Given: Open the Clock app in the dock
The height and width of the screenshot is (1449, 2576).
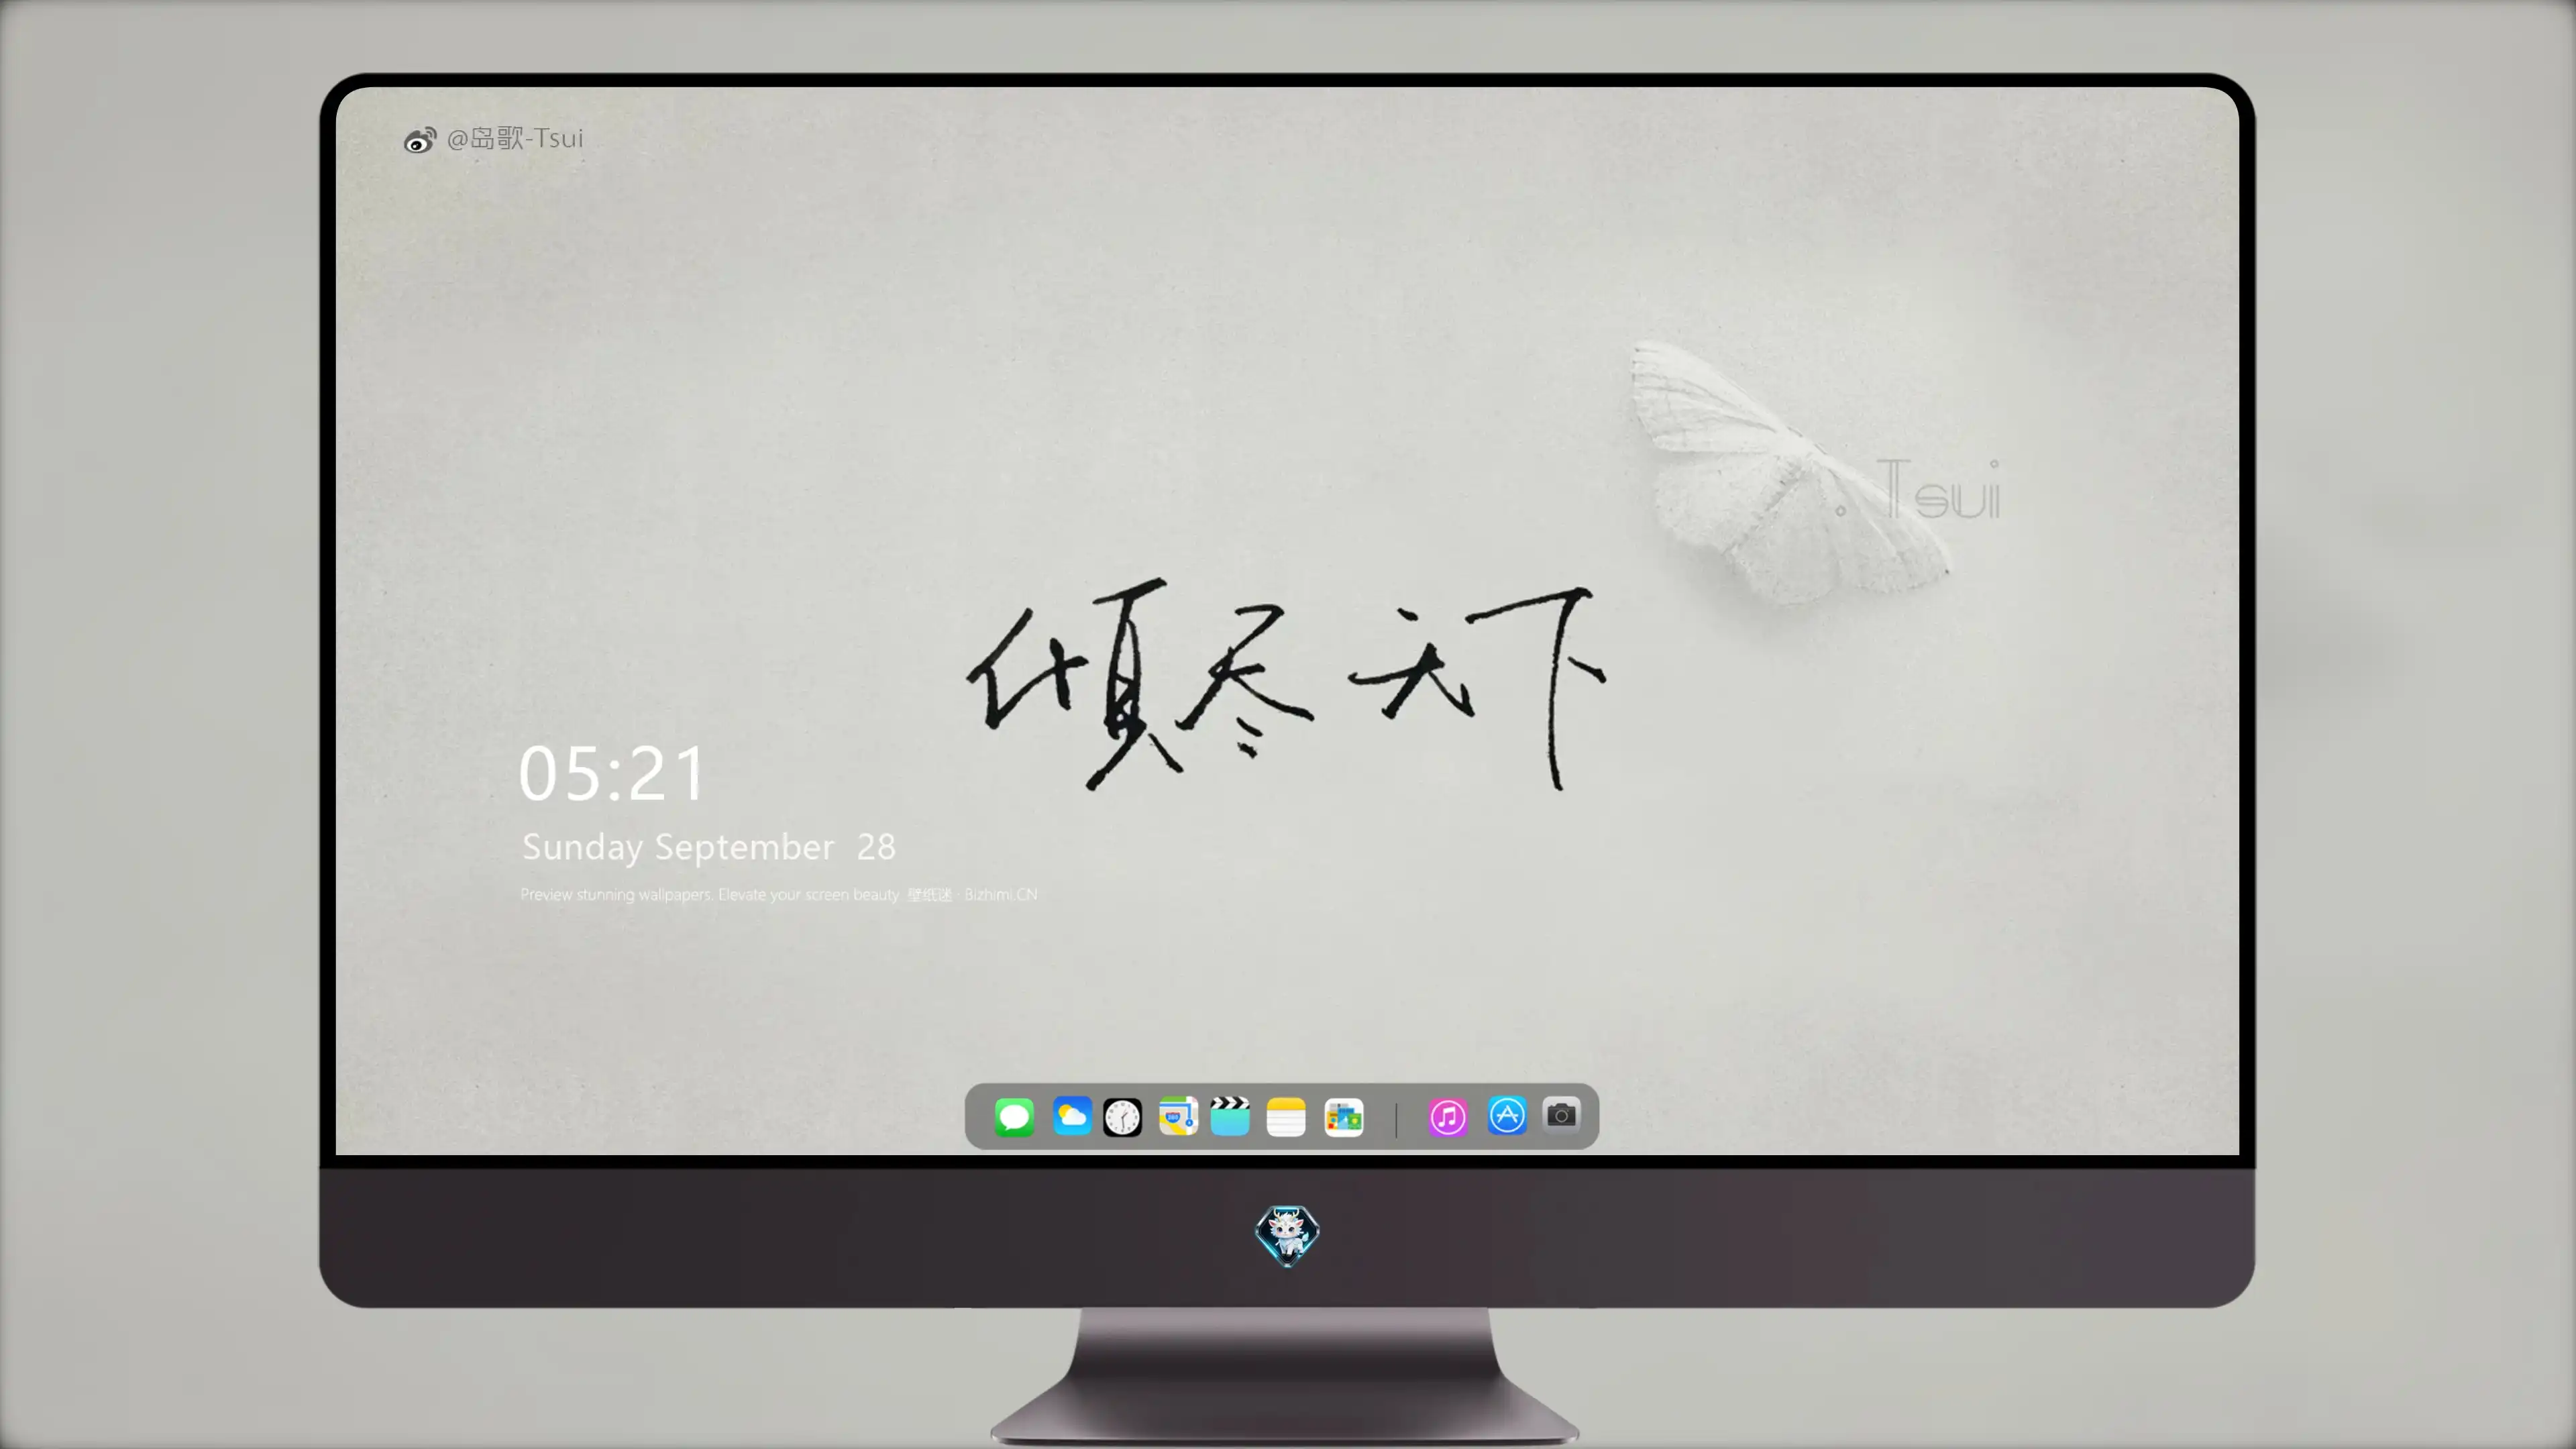Looking at the screenshot, I should pos(1122,1117).
